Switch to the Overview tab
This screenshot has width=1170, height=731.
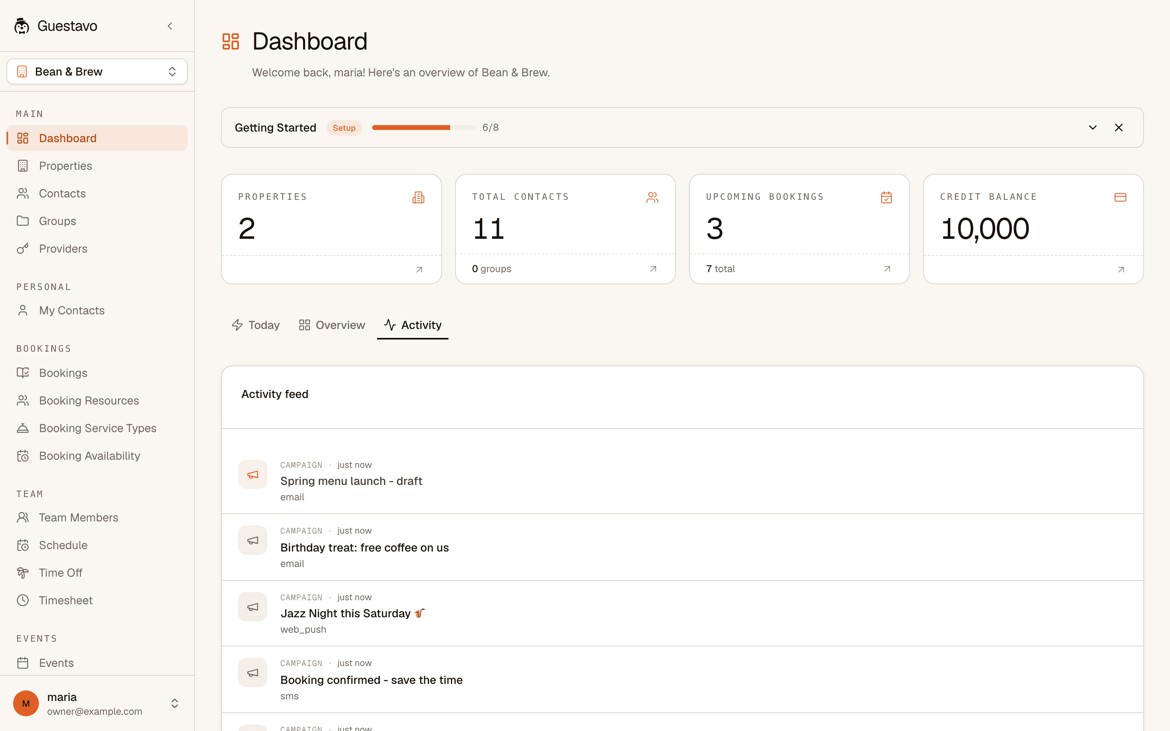point(331,325)
